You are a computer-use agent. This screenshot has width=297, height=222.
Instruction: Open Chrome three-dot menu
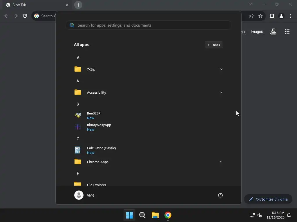click(x=291, y=16)
